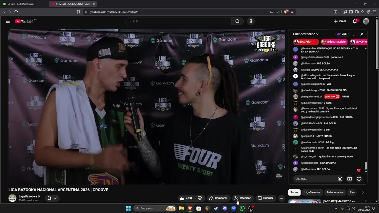Open more video actions ellipsis
379x213 pixels.
click(x=282, y=198)
